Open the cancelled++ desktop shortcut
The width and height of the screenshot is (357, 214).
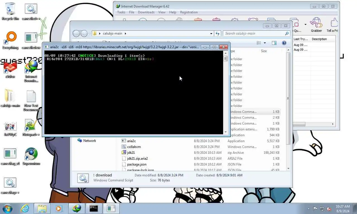[31, 11]
